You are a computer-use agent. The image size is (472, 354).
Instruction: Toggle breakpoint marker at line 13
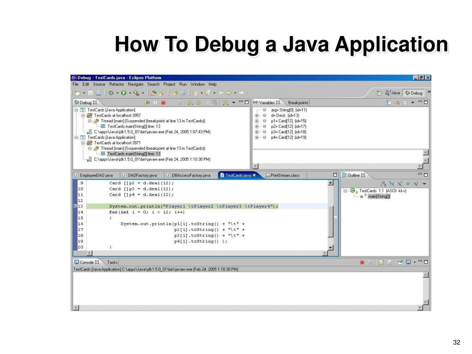tap(75, 206)
